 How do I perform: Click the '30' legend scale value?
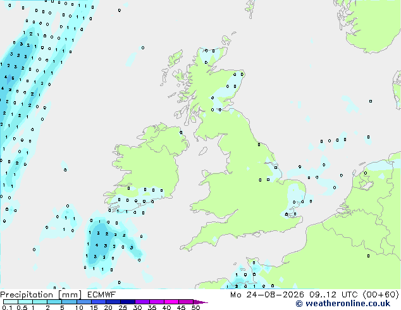(137, 307)
